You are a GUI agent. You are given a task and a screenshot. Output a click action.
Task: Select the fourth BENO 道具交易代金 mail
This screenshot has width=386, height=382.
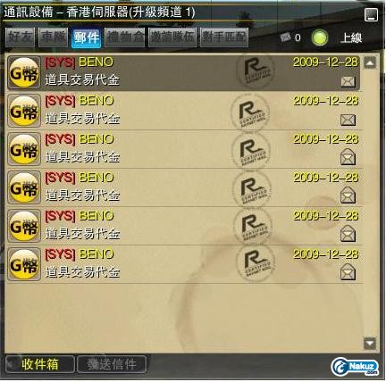tap(185, 187)
